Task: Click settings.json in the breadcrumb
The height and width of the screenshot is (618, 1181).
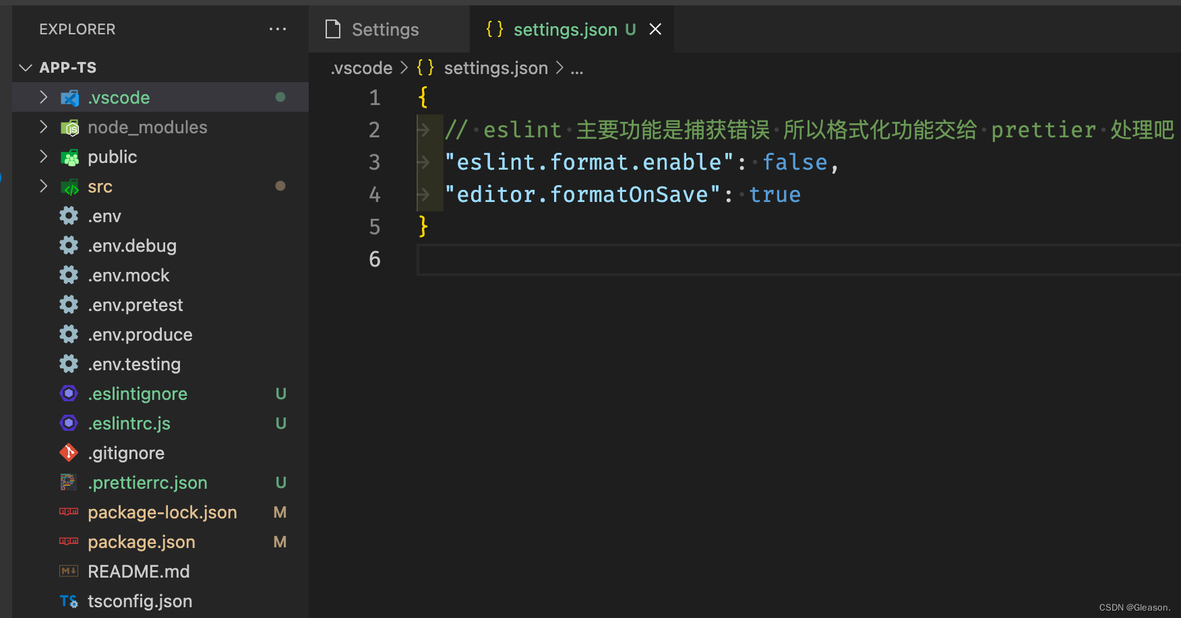Action: (x=496, y=68)
